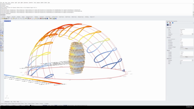This screenshot has height=109, width=194.
Task: Click the blue sphere render icon in toolbar
Action: point(47,18)
